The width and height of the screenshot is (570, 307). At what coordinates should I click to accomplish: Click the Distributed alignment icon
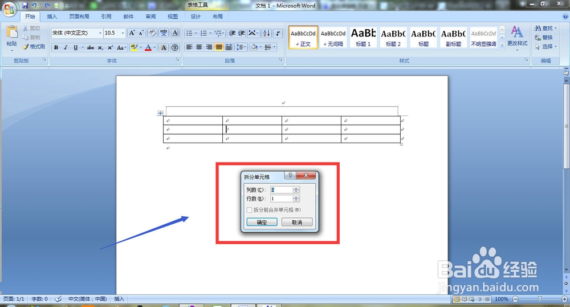[x=229, y=47]
